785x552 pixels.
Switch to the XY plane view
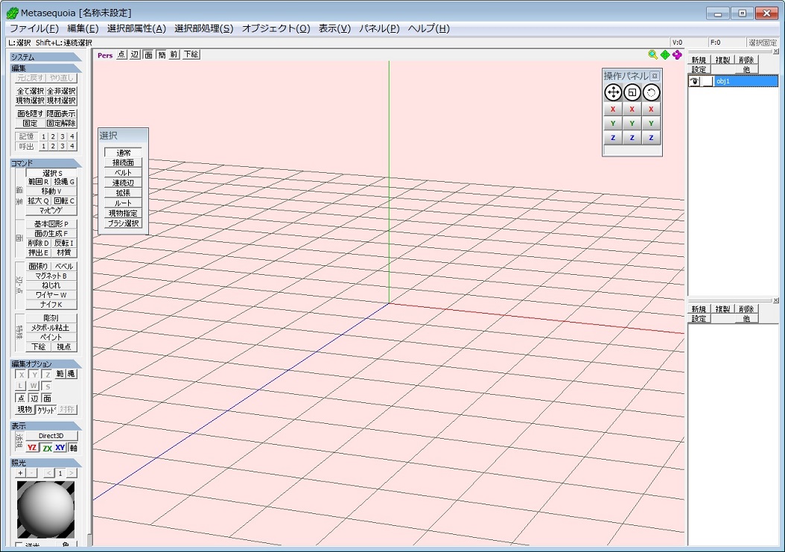(60, 448)
